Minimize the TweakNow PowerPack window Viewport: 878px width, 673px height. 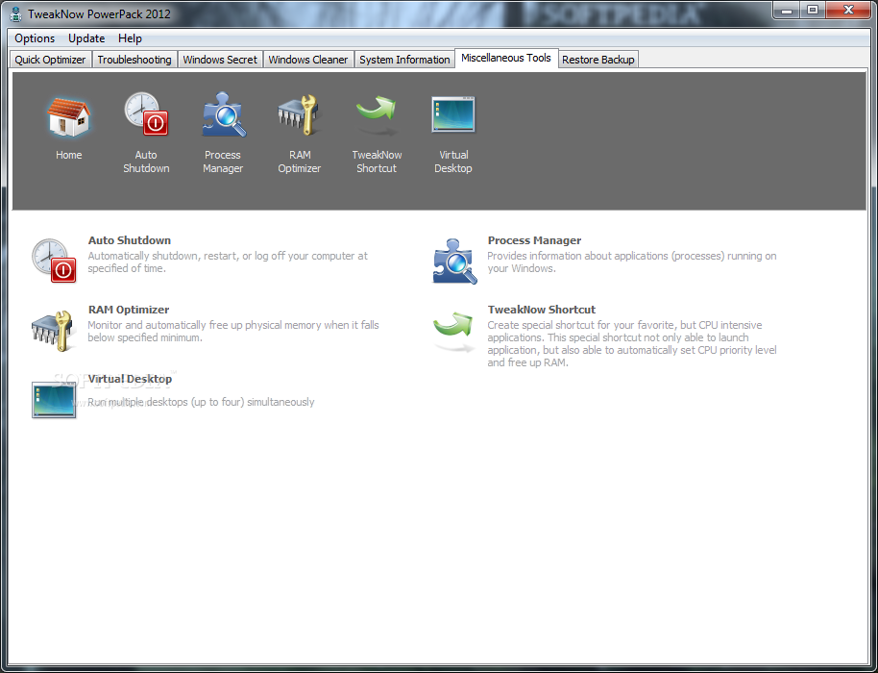click(788, 10)
